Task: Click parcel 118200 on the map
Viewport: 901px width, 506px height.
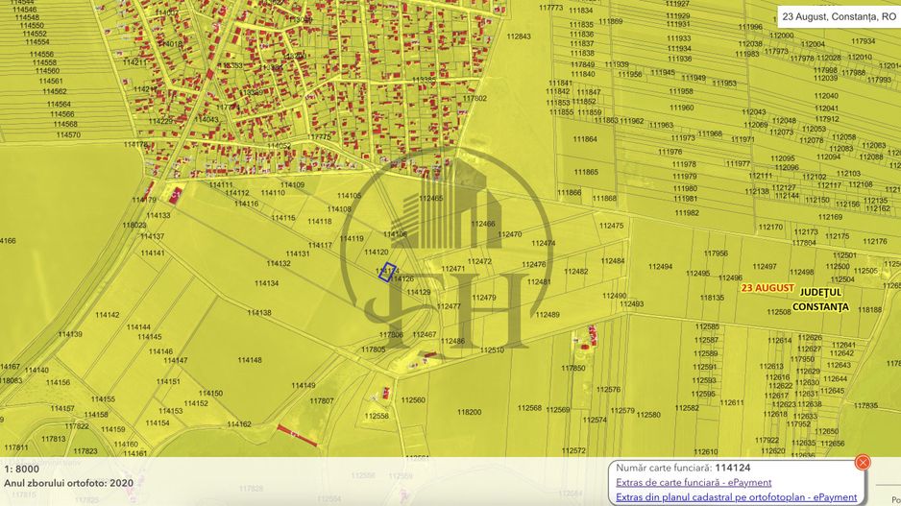Action: pyautogui.click(x=469, y=412)
